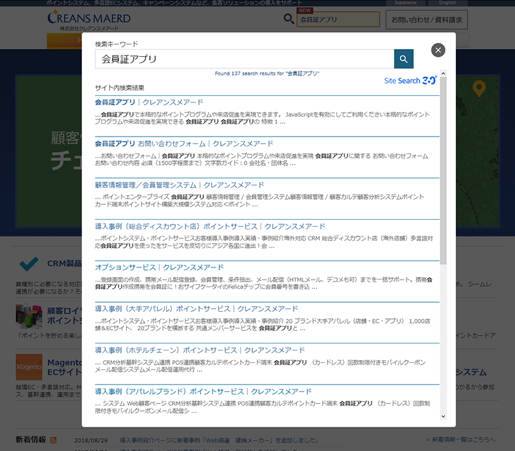Focus the 検索キーワード input field
The height and width of the screenshot is (451, 515).
click(x=245, y=59)
